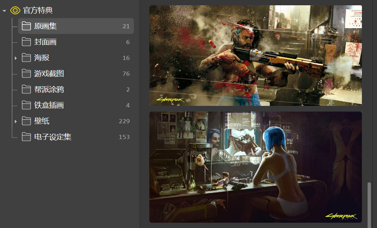
Task: Open the 封面画 folder
Action: (76, 42)
